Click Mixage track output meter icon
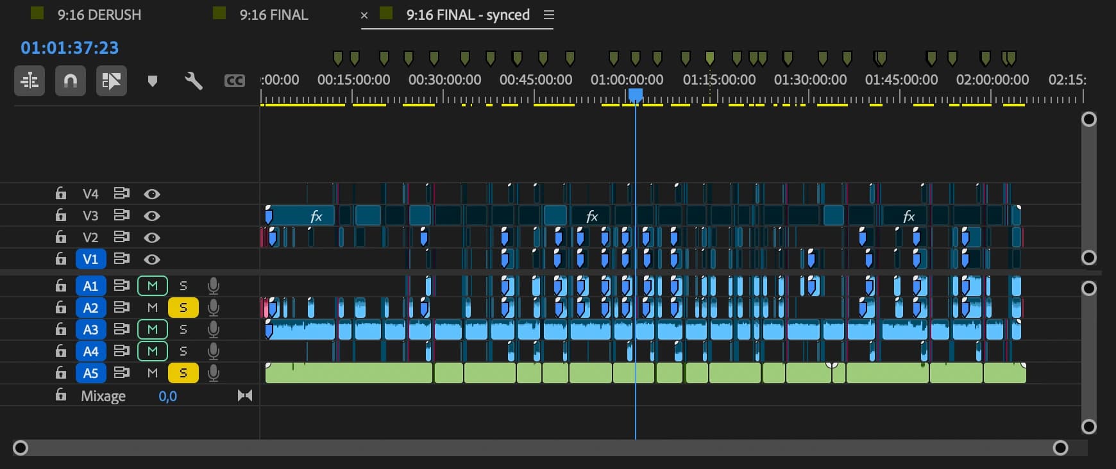Image resolution: width=1116 pixels, height=469 pixels. [x=244, y=395]
